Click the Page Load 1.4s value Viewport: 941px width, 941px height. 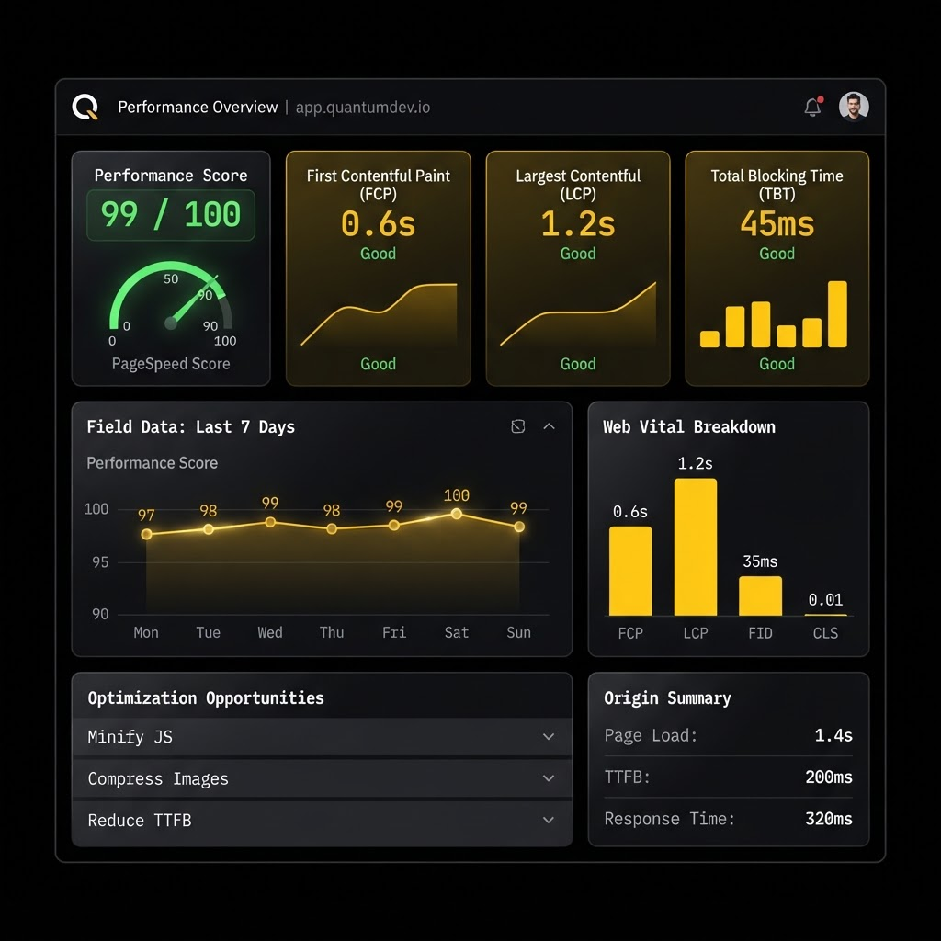[x=833, y=735]
